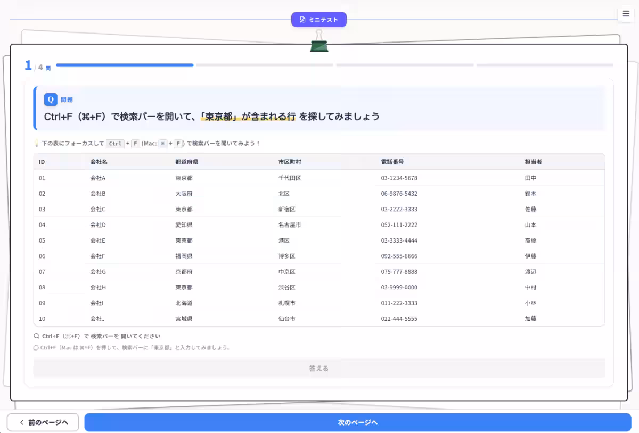The height and width of the screenshot is (433, 639).
Task: Select cell 会社D
Action: [98, 225]
